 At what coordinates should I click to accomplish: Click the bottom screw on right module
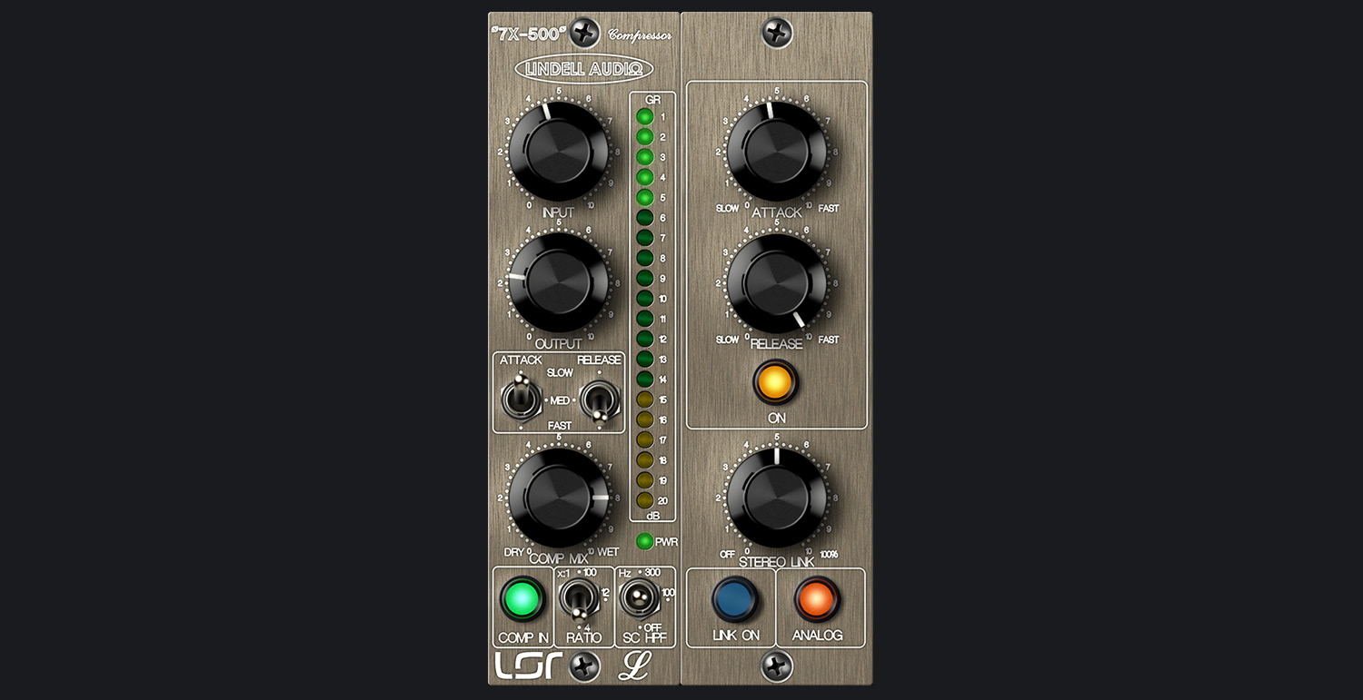[777, 667]
